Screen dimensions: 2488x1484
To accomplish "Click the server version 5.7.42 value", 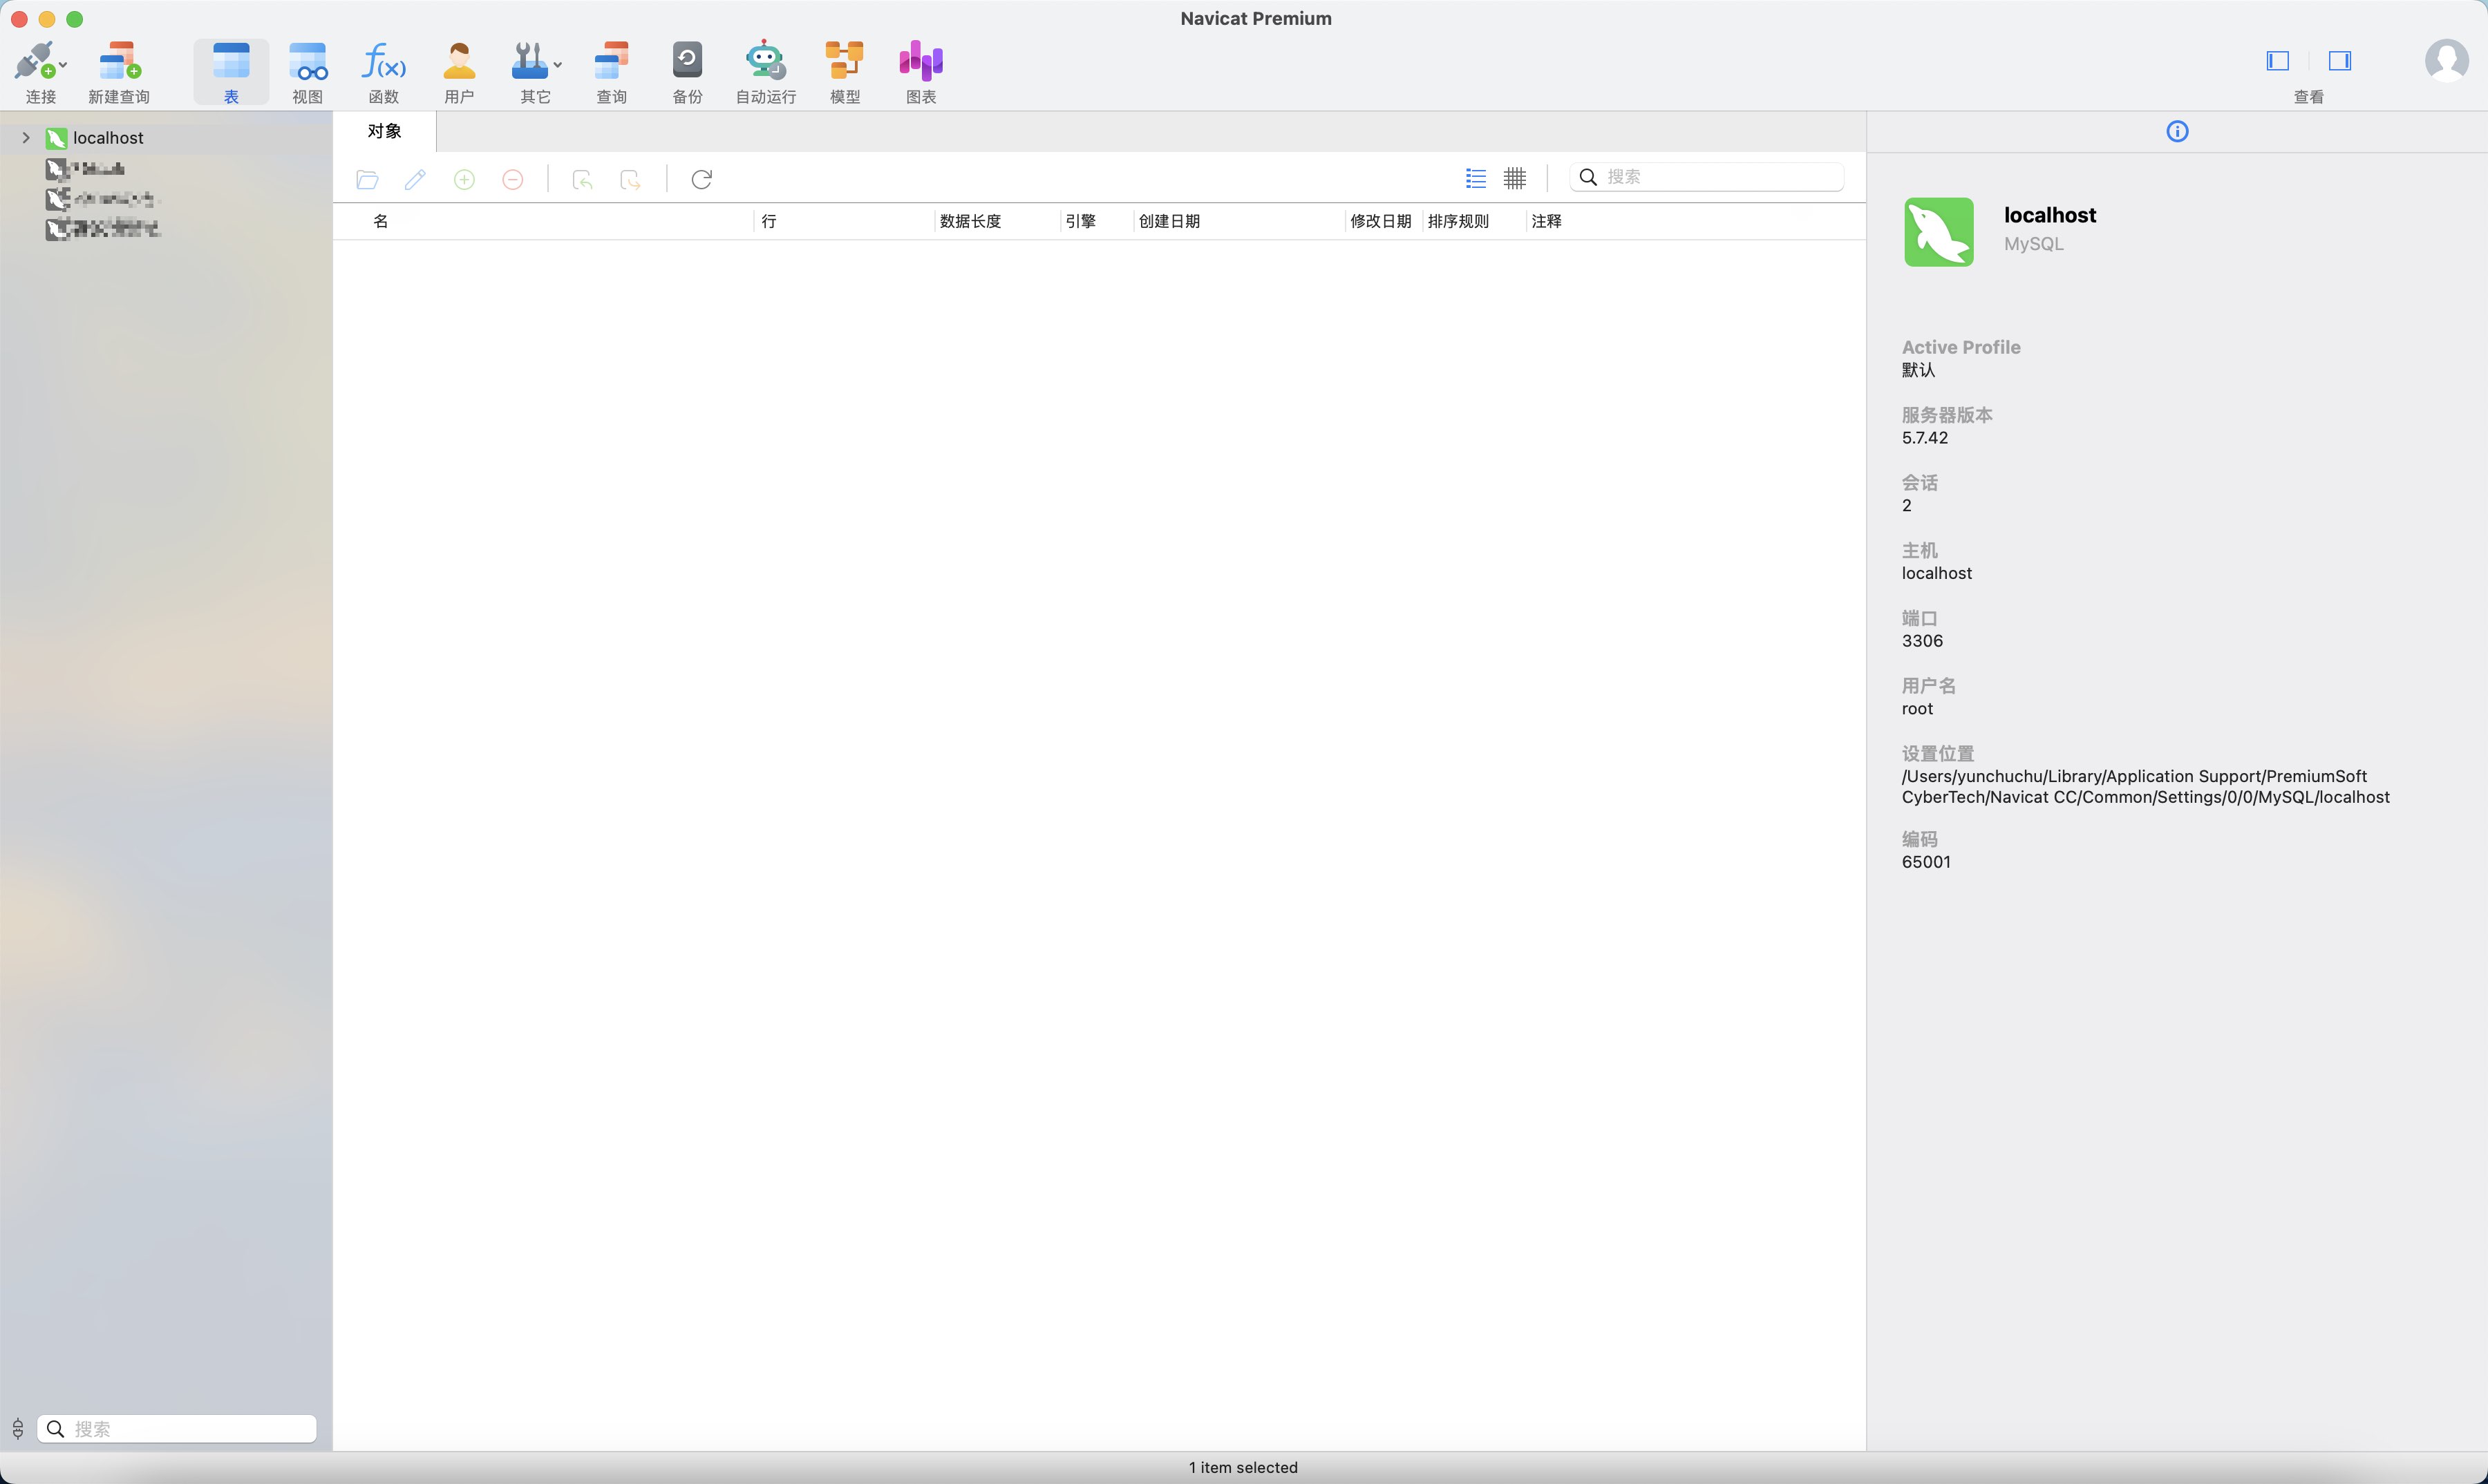I will (1925, 438).
